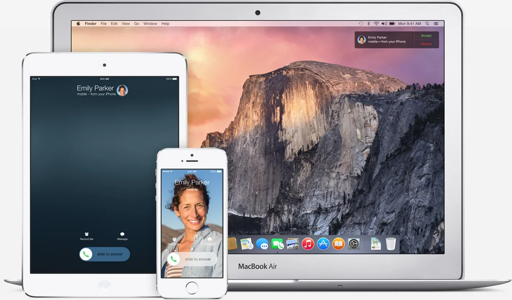Tap the iPad battery indicator
512x300 pixels.
pyautogui.click(x=174, y=79)
